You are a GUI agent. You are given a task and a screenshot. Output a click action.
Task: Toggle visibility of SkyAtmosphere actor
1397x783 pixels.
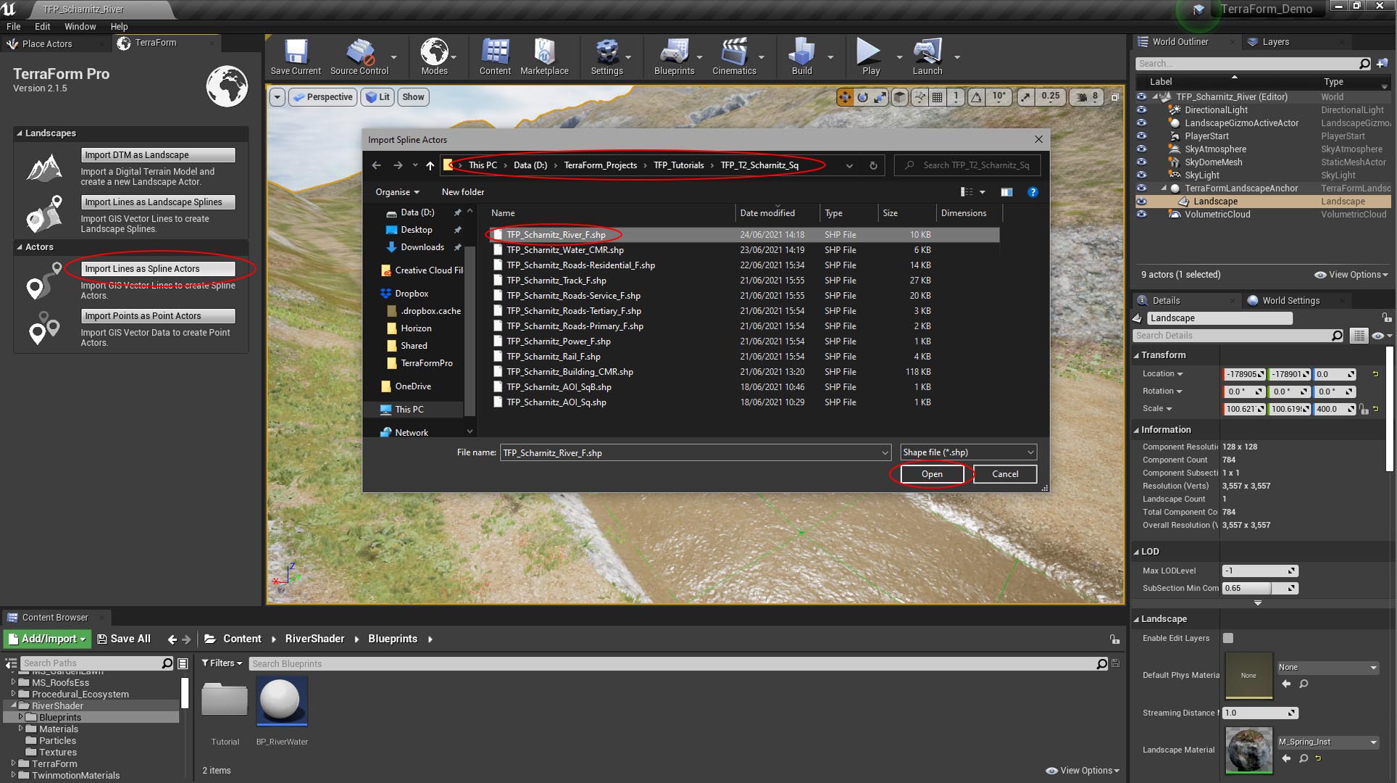pos(1141,149)
